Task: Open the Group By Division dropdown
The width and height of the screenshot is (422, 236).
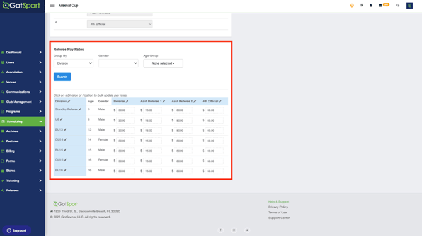Action: (73, 63)
